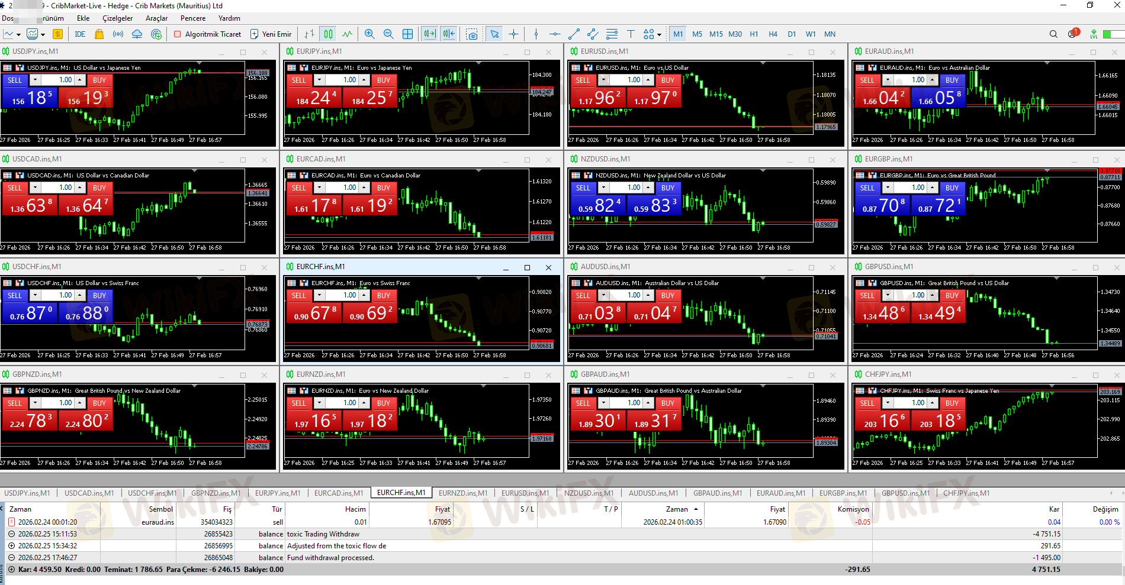Click BUY on the EURNZD chart

(x=384, y=403)
